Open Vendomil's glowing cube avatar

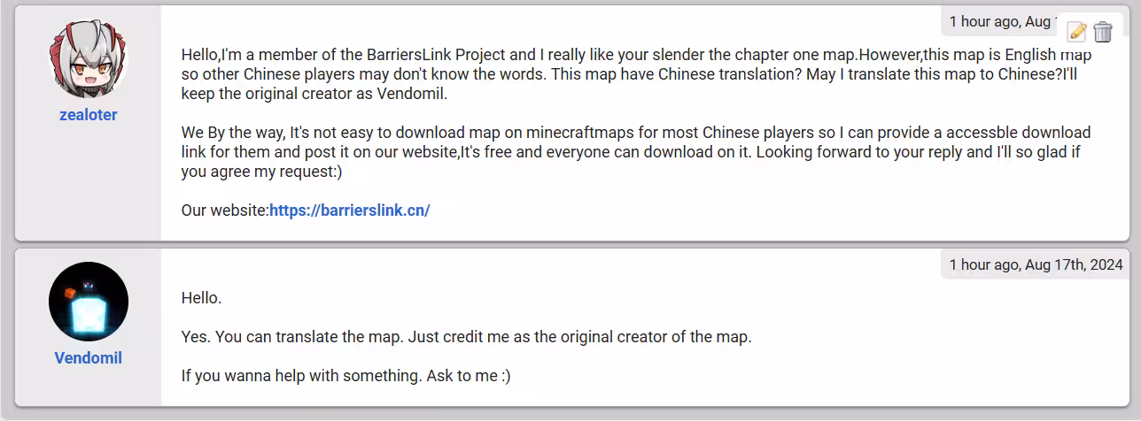point(89,302)
